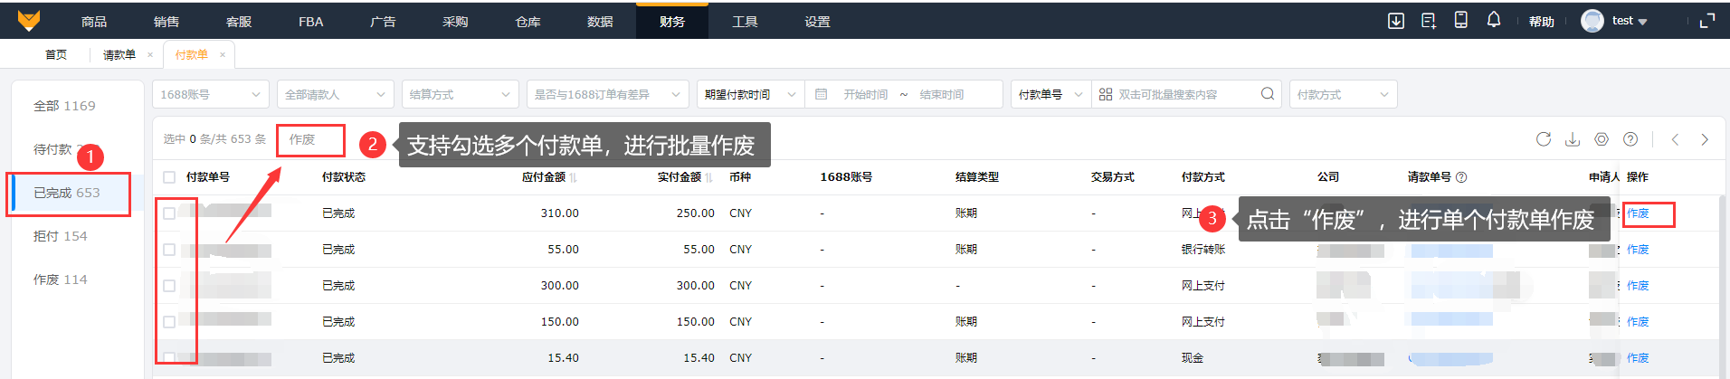The width and height of the screenshot is (1730, 379).
Task: Open the 财务 menu in top navigation
Action: click(x=671, y=21)
